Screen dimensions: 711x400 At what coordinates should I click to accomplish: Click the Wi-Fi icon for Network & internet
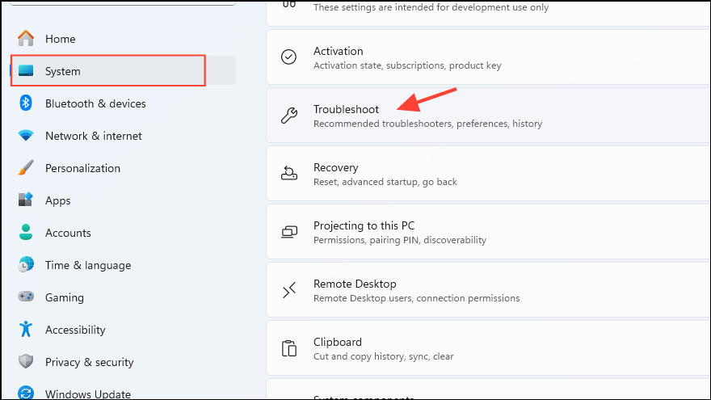tap(26, 136)
